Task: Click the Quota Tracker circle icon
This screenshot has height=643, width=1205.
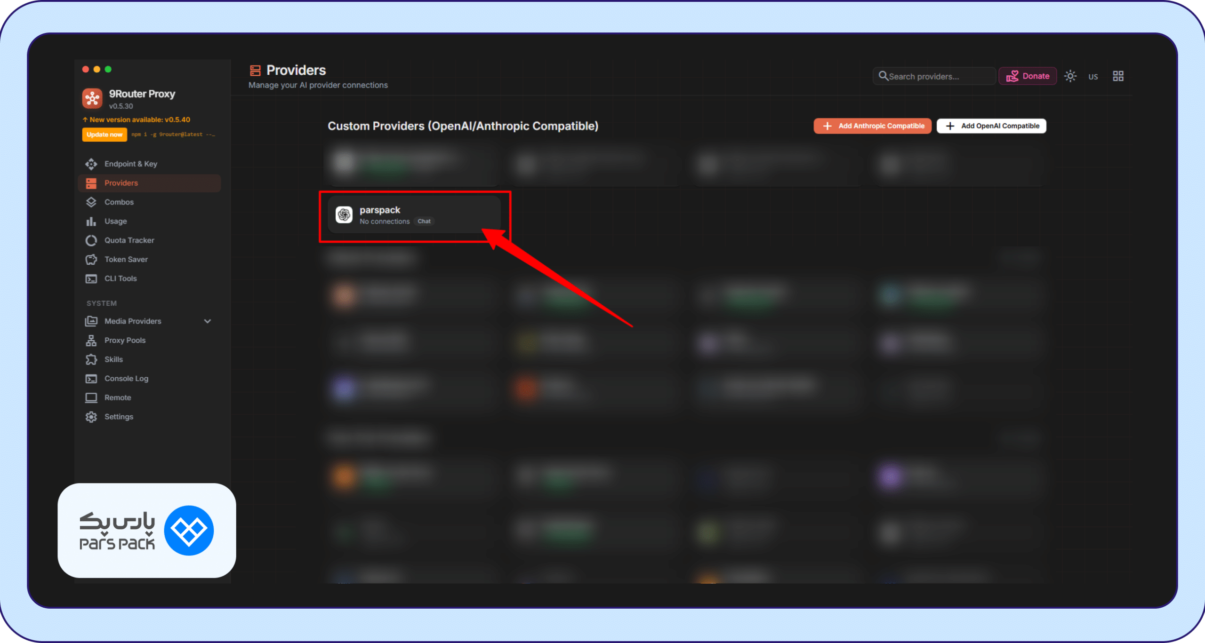Action: (91, 240)
